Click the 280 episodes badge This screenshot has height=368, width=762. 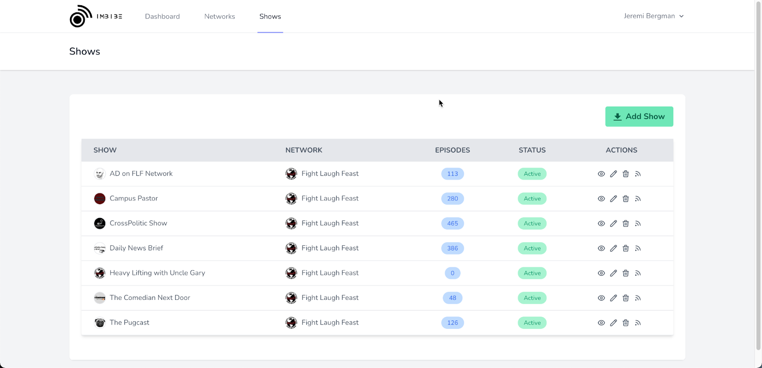pyautogui.click(x=452, y=199)
